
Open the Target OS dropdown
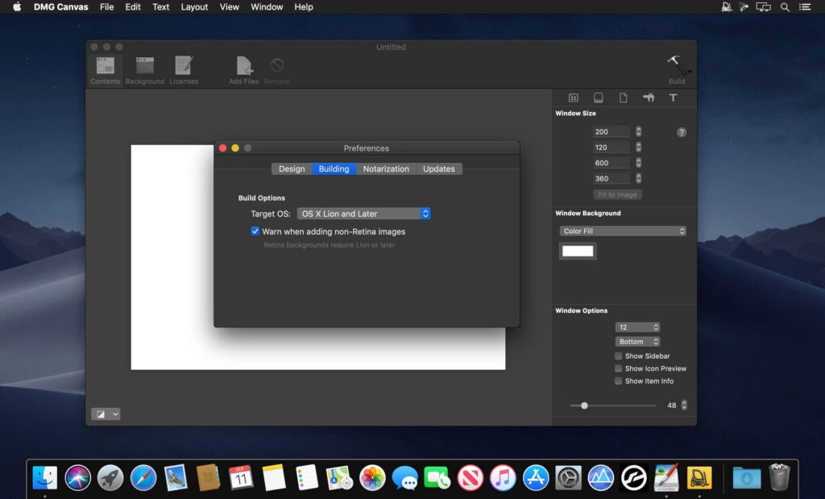[363, 214]
